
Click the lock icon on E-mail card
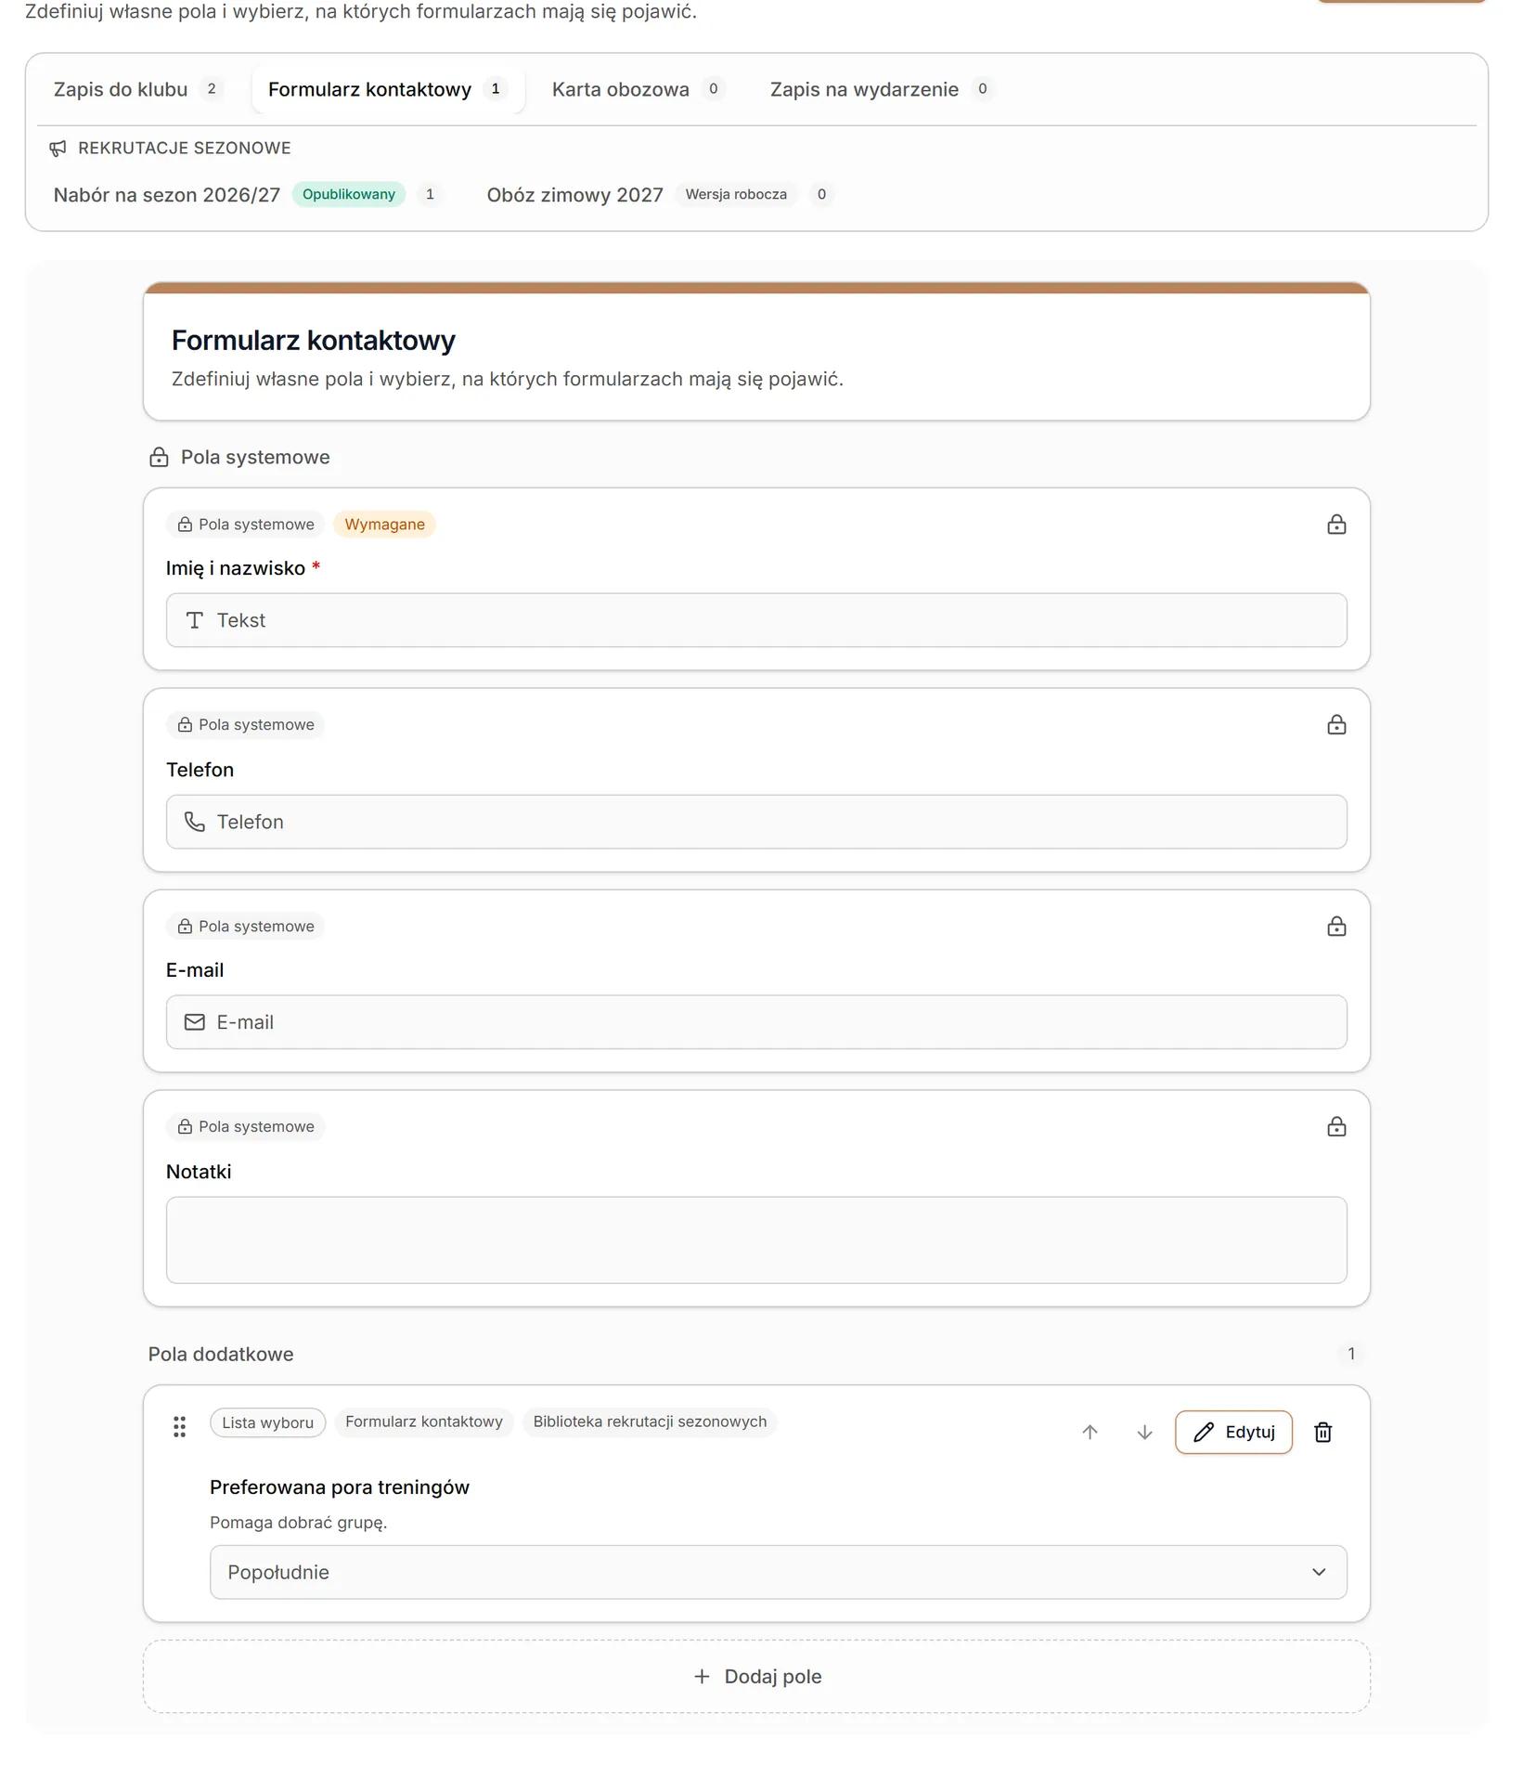click(x=1336, y=926)
